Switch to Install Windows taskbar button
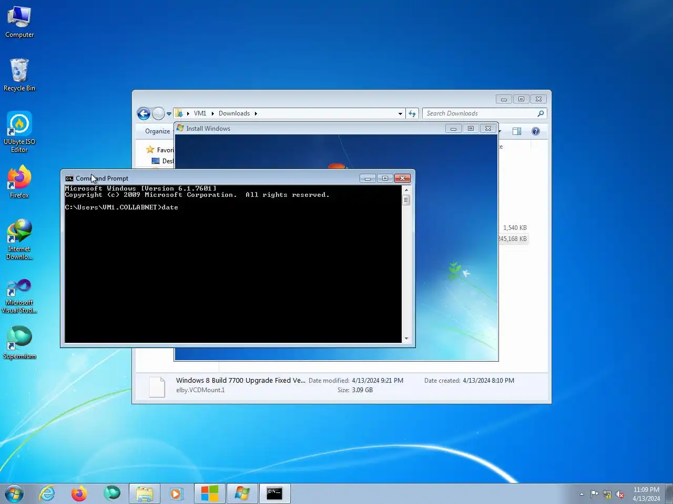 click(x=242, y=493)
